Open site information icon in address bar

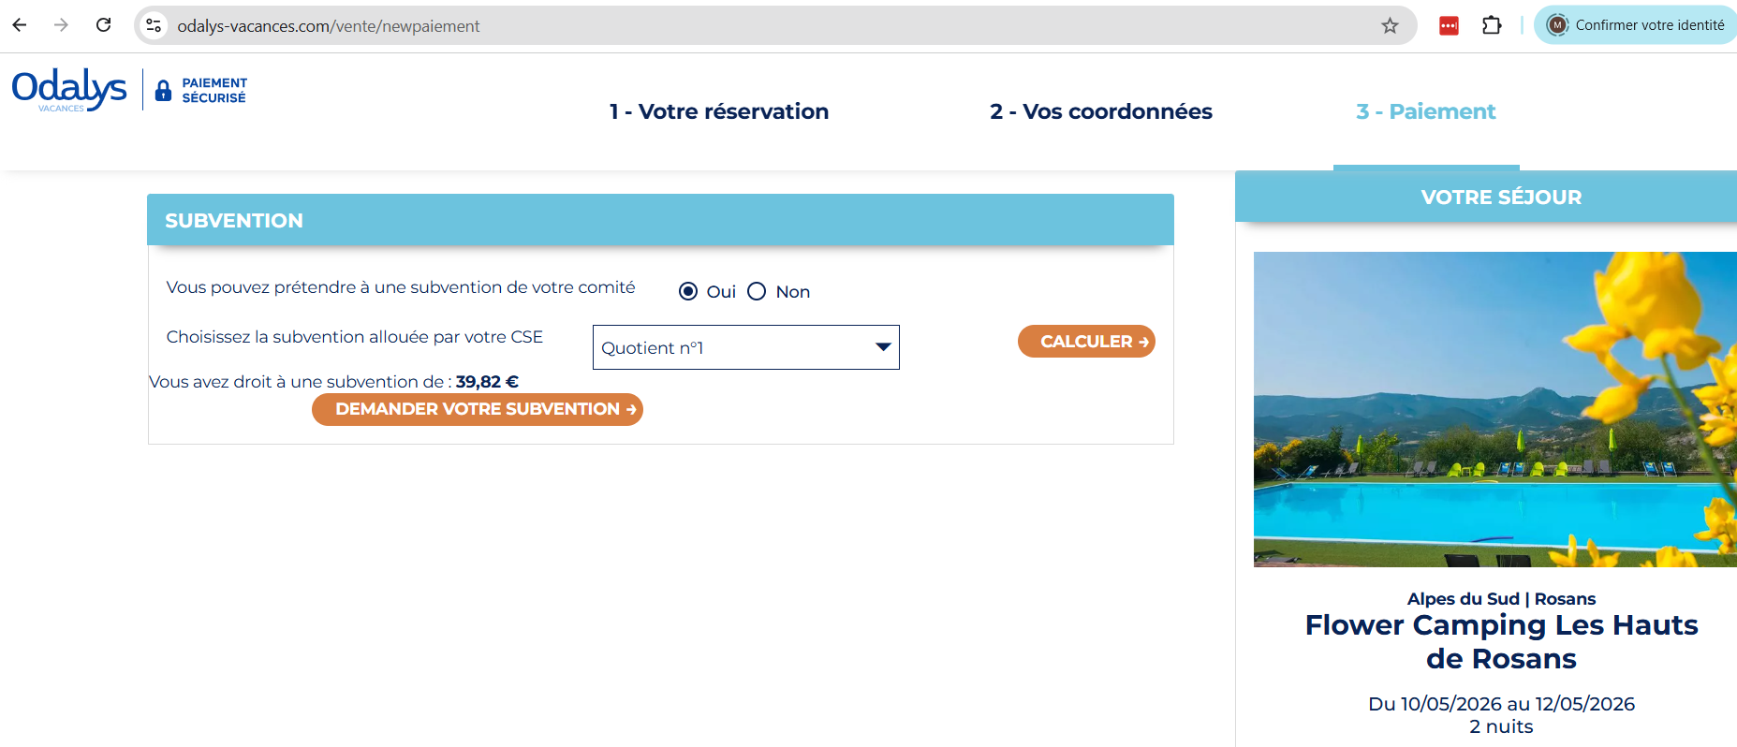pos(155,25)
